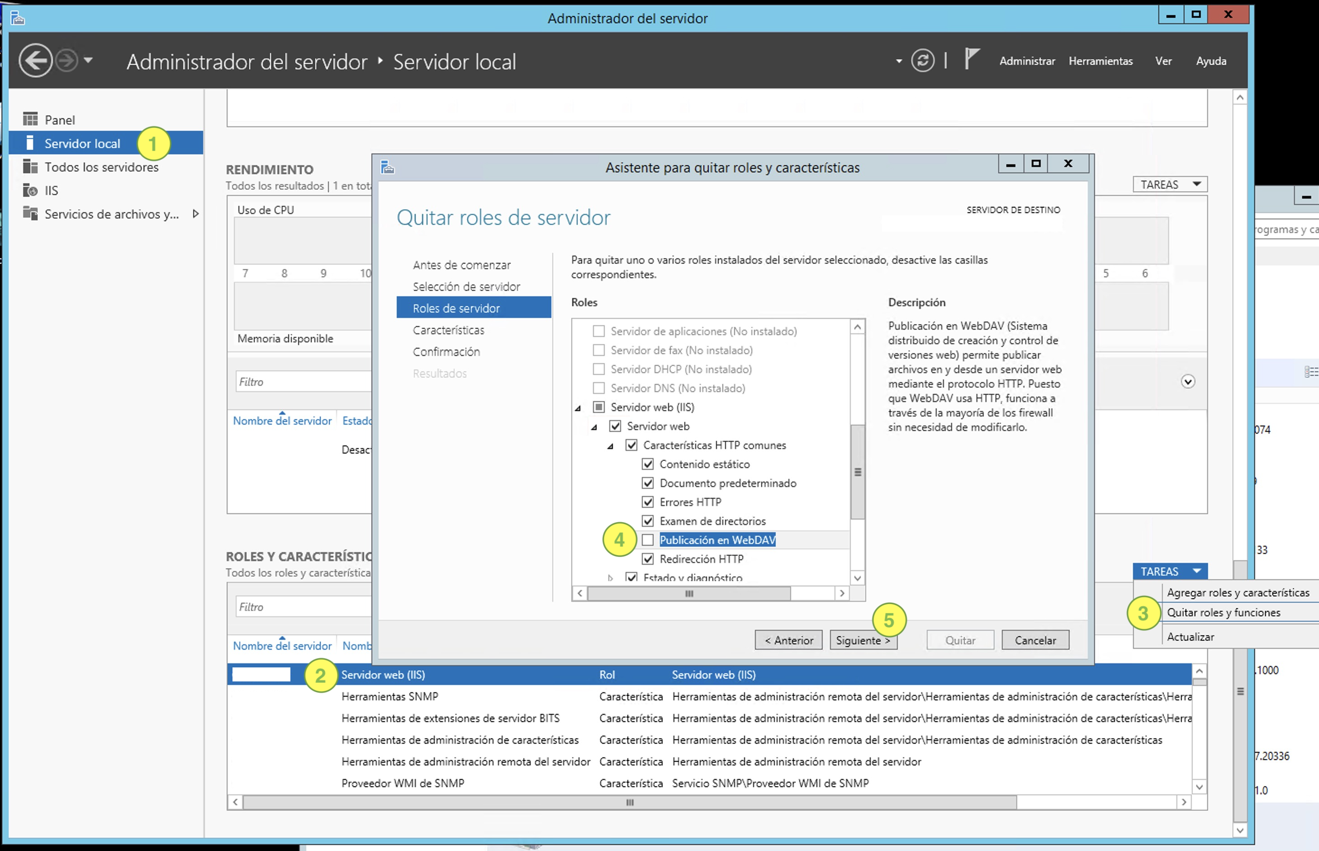Click roles tree horizontal scrollbar thumb
The width and height of the screenshot is (1319, 851).
coord(689,594)
